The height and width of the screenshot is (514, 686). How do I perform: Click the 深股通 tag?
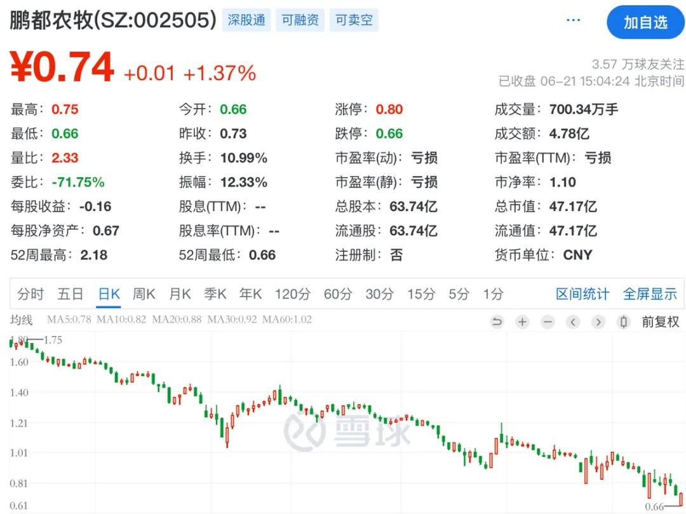[x=246, y=20]
